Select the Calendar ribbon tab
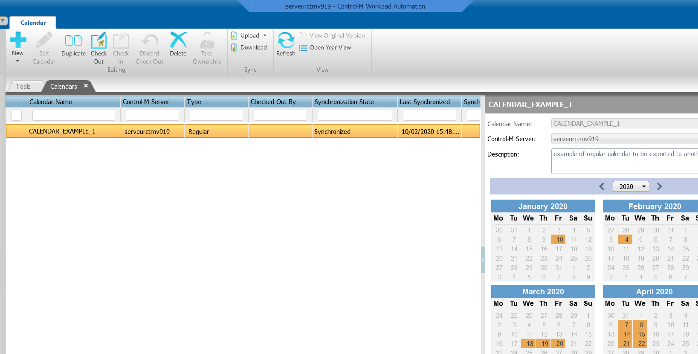The width and height of the screenshot is (698, 354). pos(33,23)
